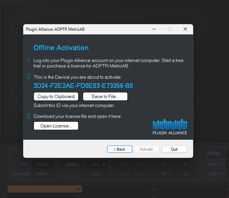This screenshot has height=198, width=229.
Task: Click the Plugin Alliance logo
Action: click(x=170, y=127)
